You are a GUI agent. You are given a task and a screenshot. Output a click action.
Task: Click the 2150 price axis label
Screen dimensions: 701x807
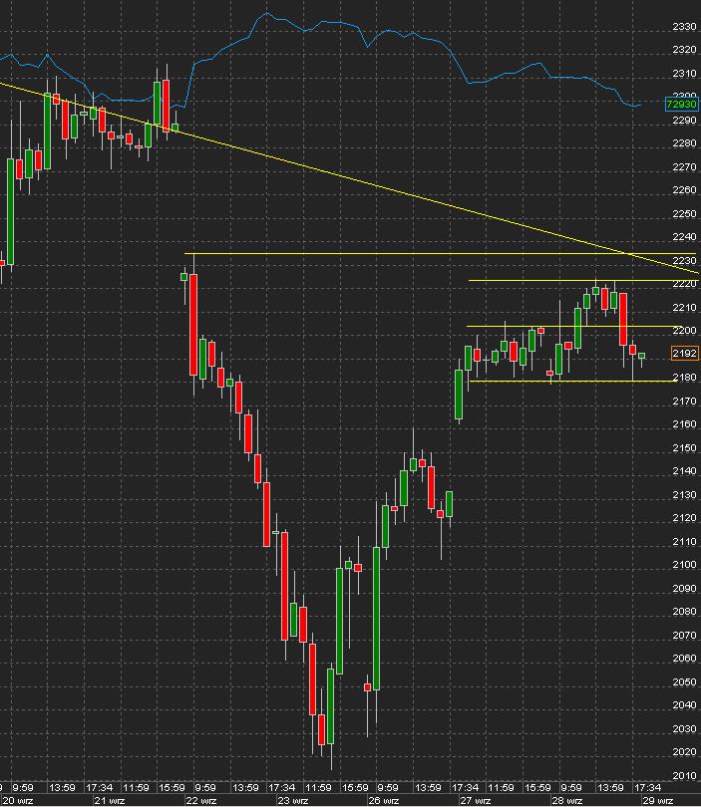684,448
